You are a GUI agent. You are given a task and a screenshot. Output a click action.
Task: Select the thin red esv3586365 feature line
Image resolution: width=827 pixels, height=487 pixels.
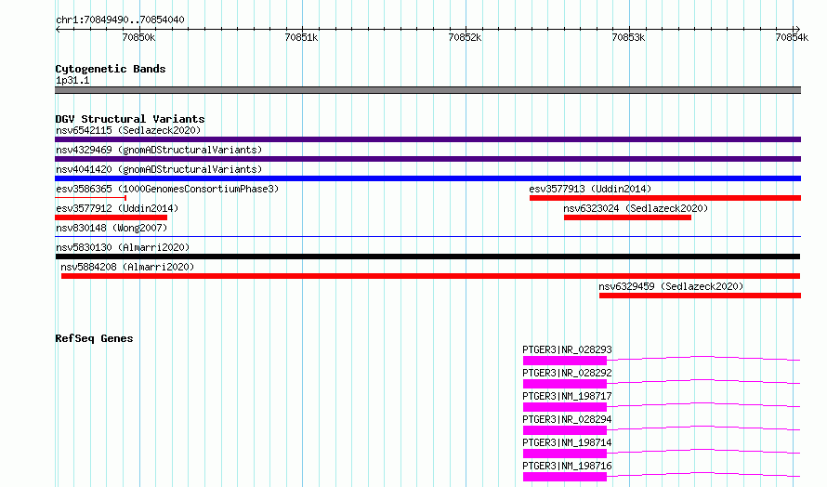(x=90, y=198)
